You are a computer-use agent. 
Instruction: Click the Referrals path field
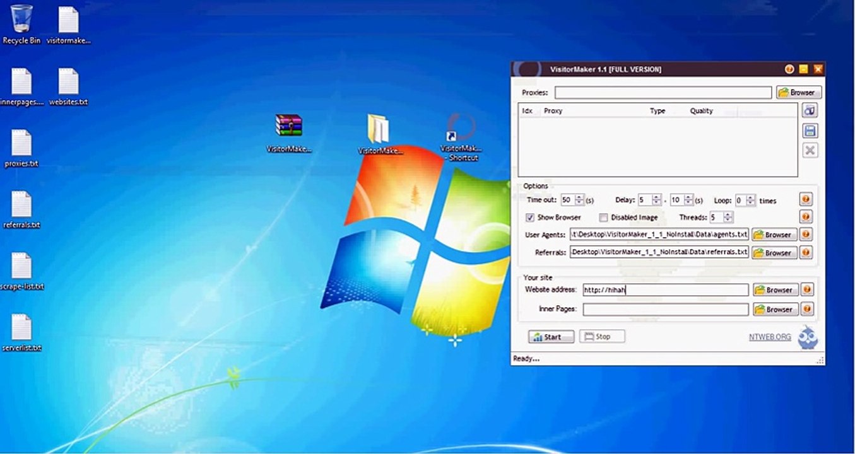pyautogui.click(x=659, y=252)
